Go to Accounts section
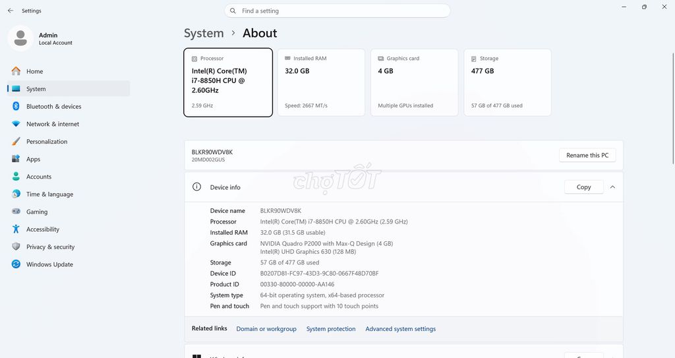Screen dimensions: 675x358 [x=69, y=177]
